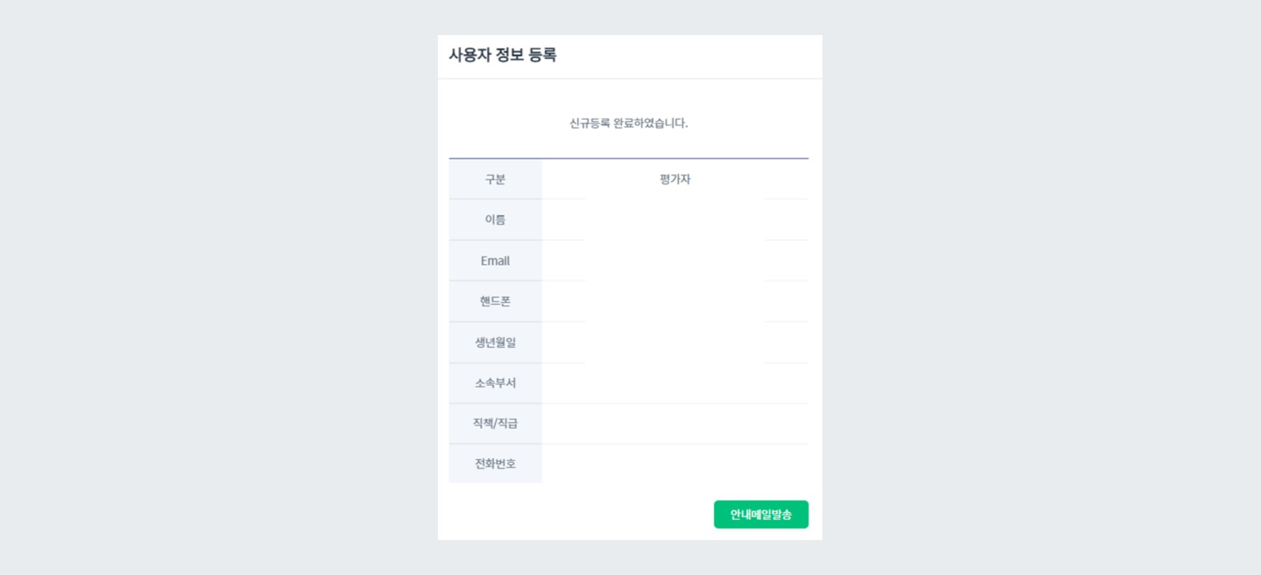Click the 직책/직급 field label
The height and width of the screenshot is (575, 1261).
click(495, 423)
